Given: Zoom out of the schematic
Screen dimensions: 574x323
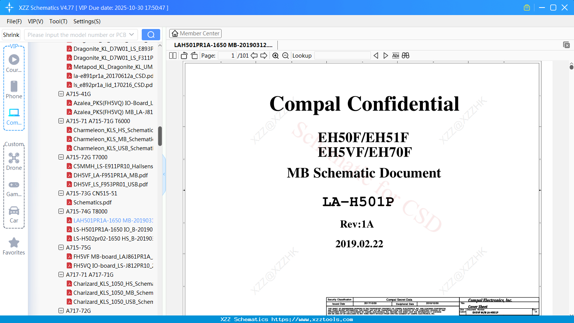Looking at the screenshot, I should [x=286, y=56].
